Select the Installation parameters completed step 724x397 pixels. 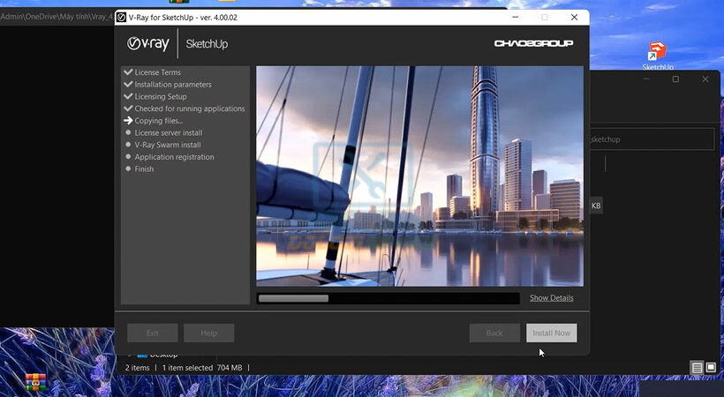pyautogui.click(x=172, y=85)
